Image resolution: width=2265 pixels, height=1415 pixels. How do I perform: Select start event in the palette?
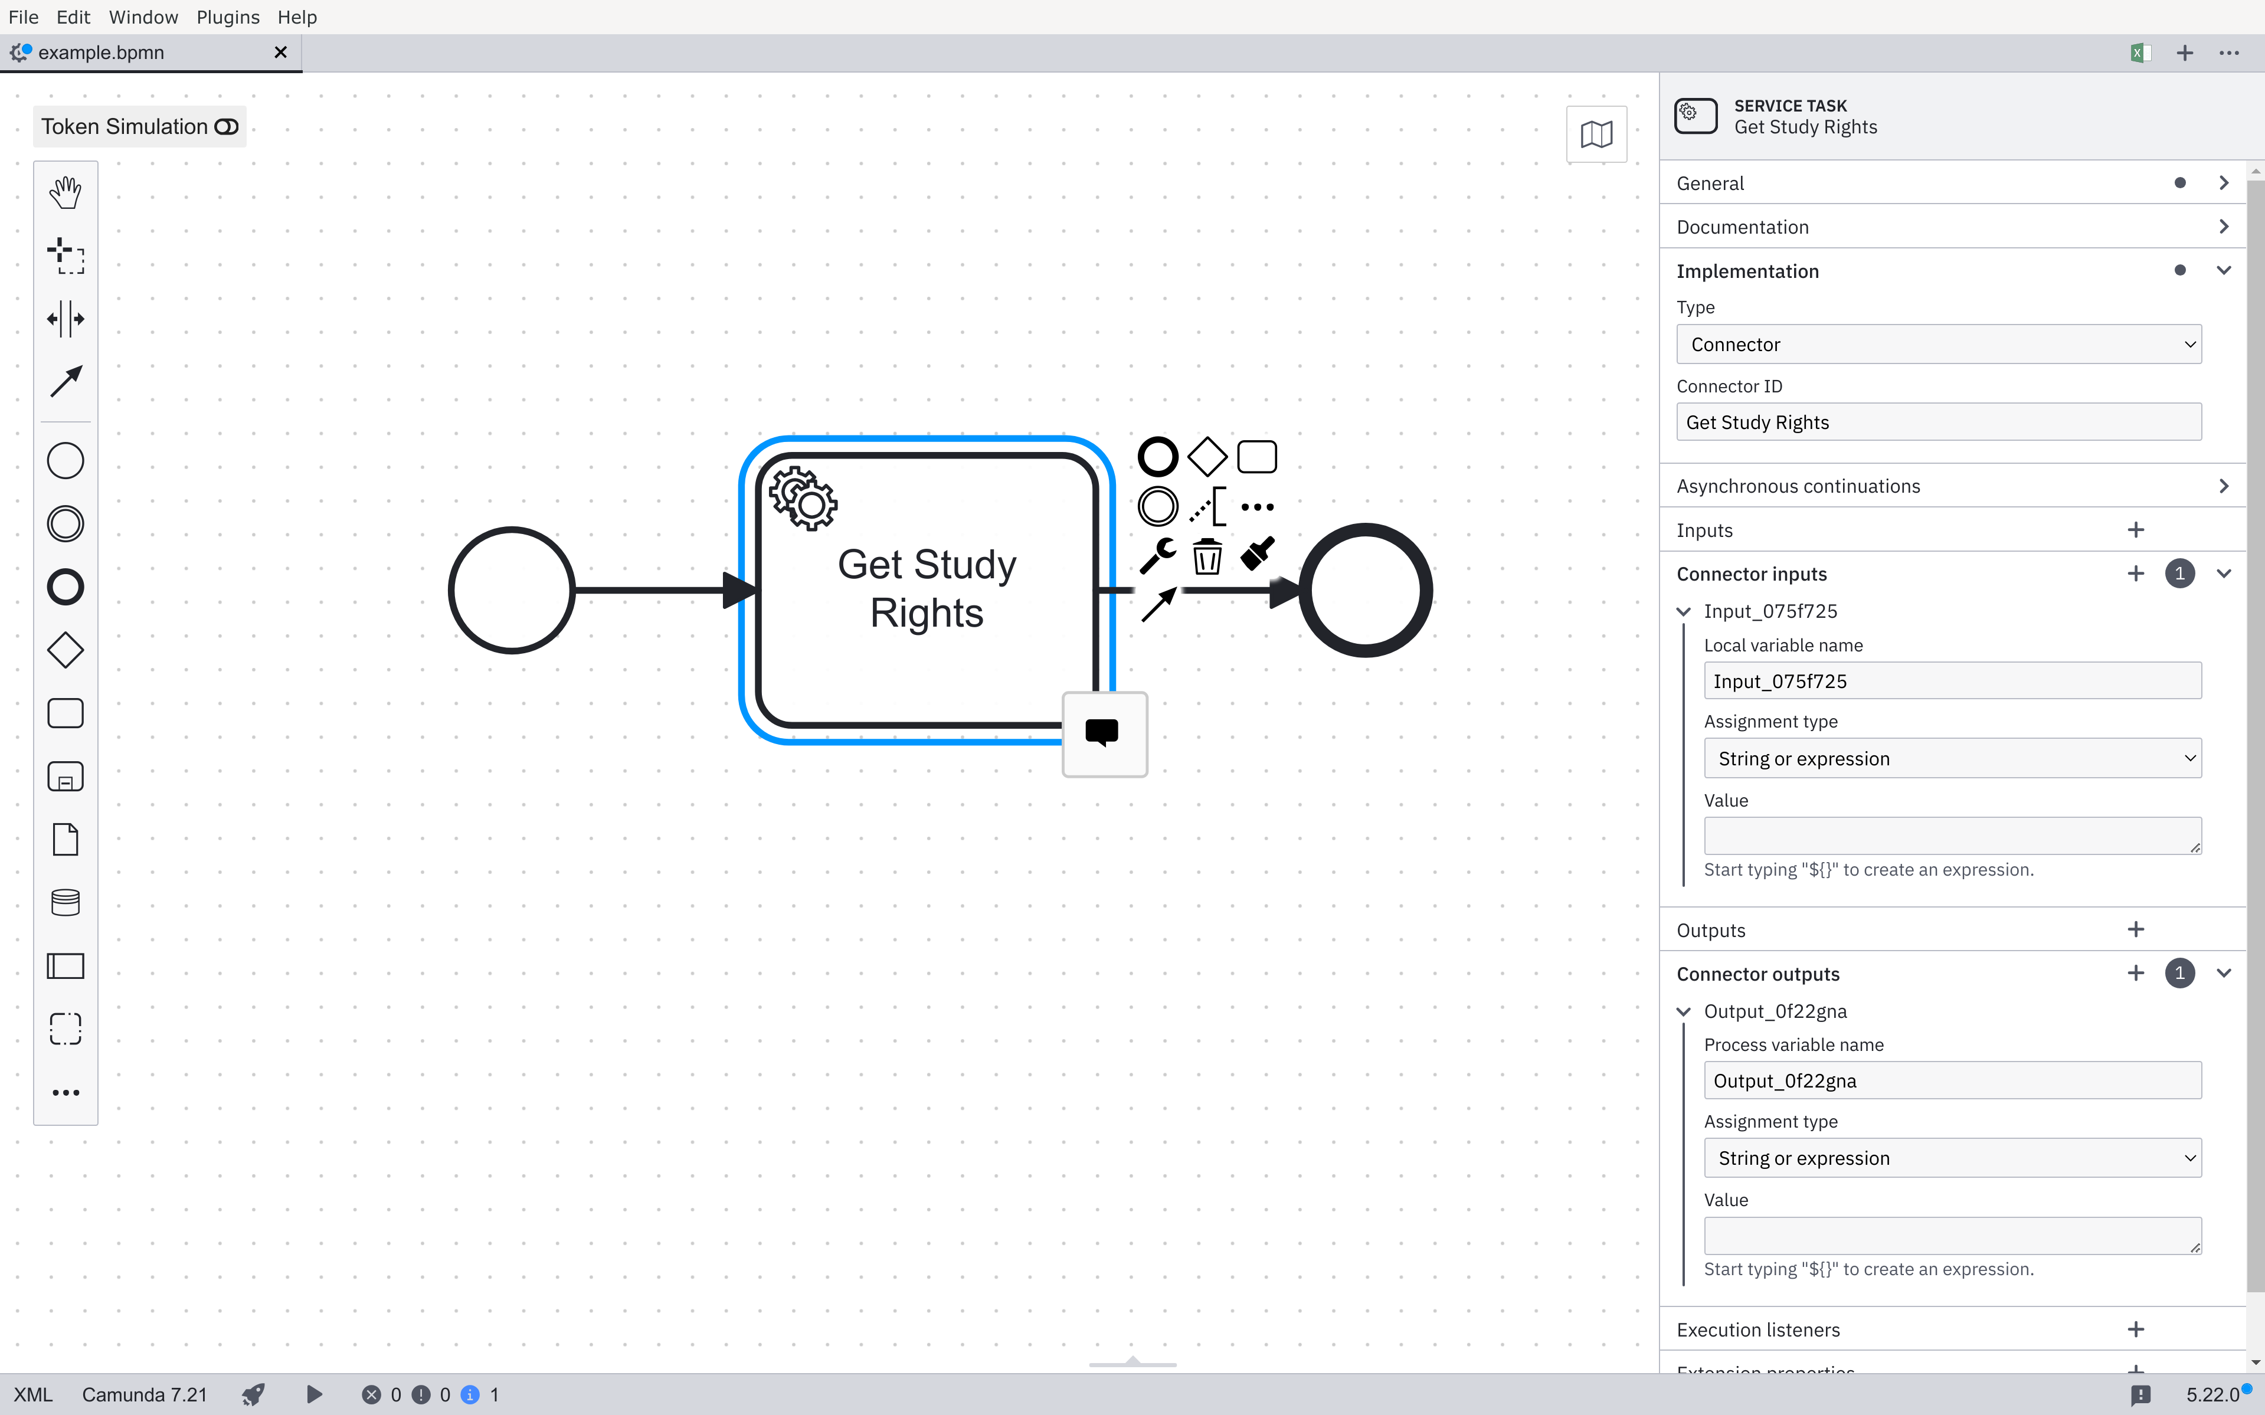pos(66,460)
